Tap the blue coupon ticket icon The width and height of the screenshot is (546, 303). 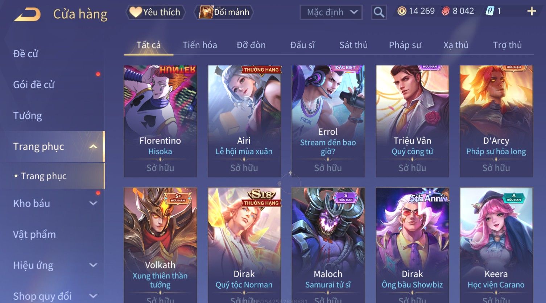pos(489,11)
